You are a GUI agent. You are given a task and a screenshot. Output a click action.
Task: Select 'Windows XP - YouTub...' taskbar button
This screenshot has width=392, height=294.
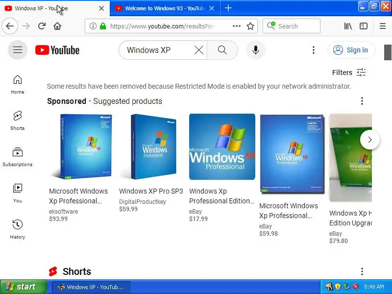(x=91, y=287)
